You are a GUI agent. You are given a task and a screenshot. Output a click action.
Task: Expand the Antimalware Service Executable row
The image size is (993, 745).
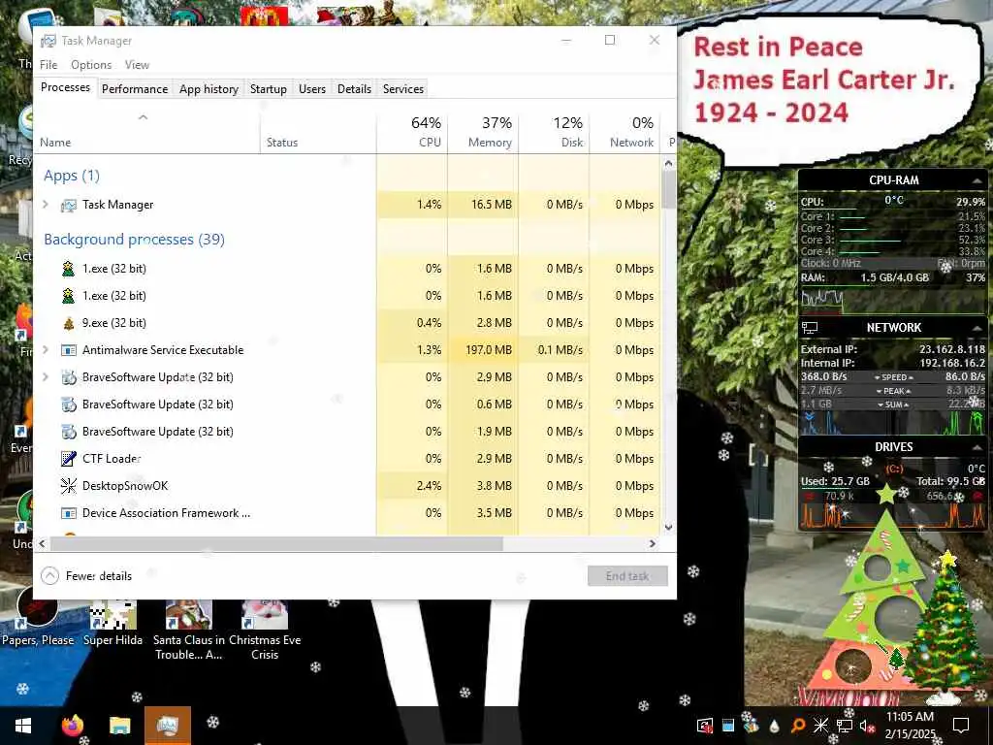[x=45, y=349]
